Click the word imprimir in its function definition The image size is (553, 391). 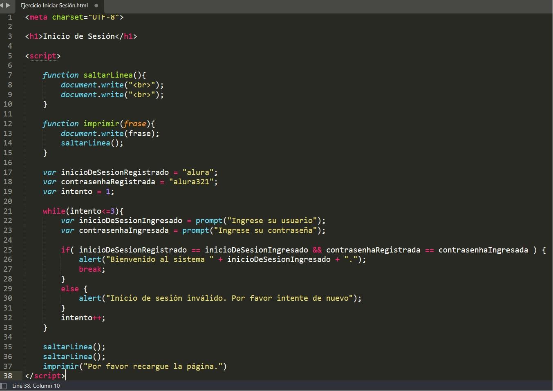tap(101, 124)
